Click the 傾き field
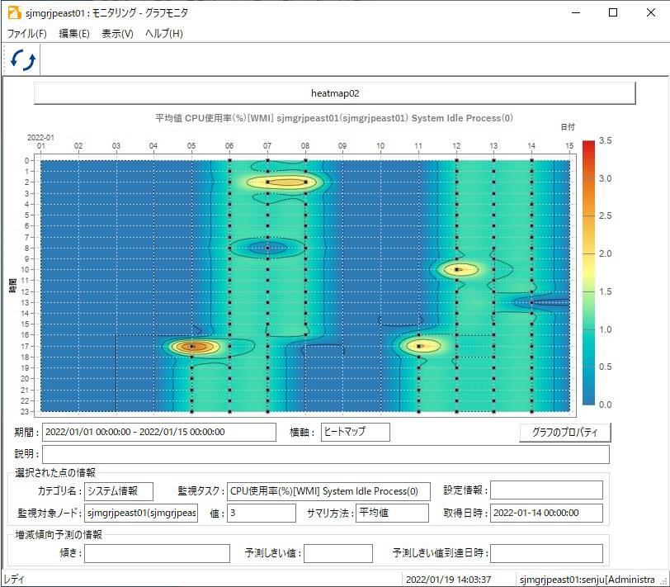 pyautogui.click(x=158, y=553)
